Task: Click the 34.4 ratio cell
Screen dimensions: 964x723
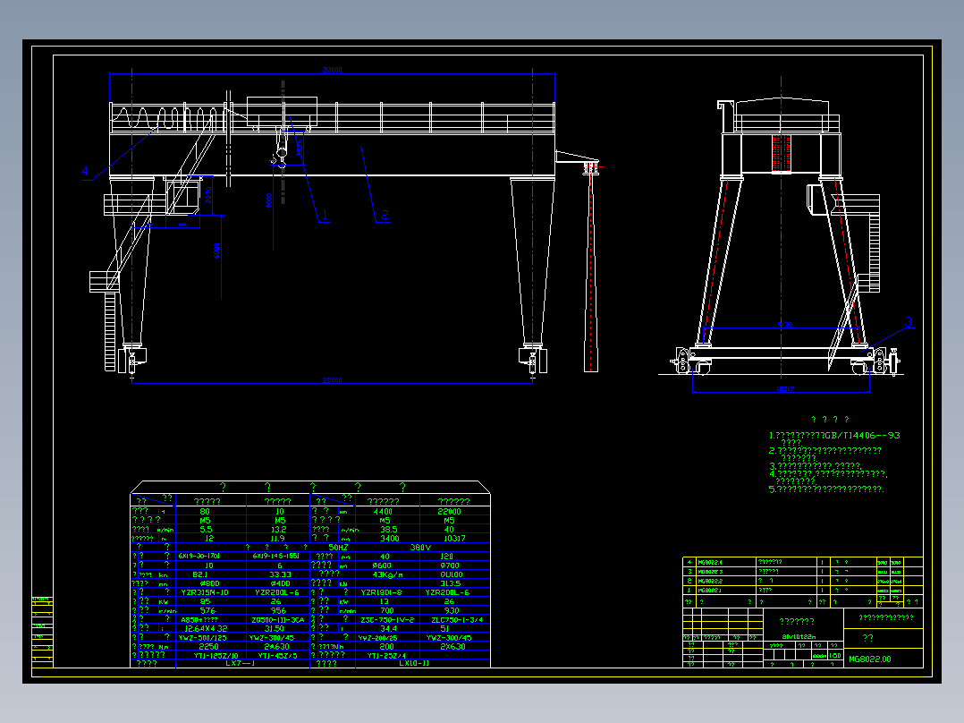Action: (388, 628)
